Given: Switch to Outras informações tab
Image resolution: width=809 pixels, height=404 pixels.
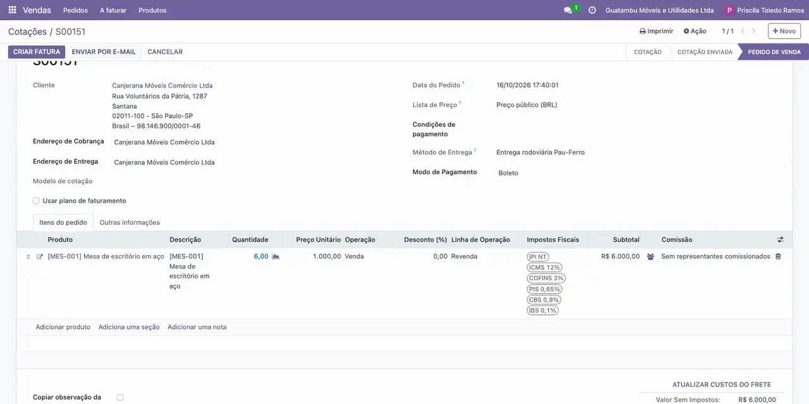Looking at the screenshot, I should pos(130,222).
